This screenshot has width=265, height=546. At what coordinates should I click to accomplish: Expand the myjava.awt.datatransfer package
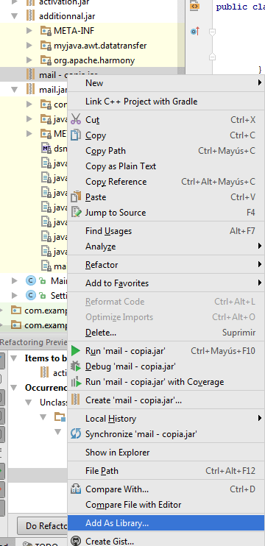[x=29, y=46]
